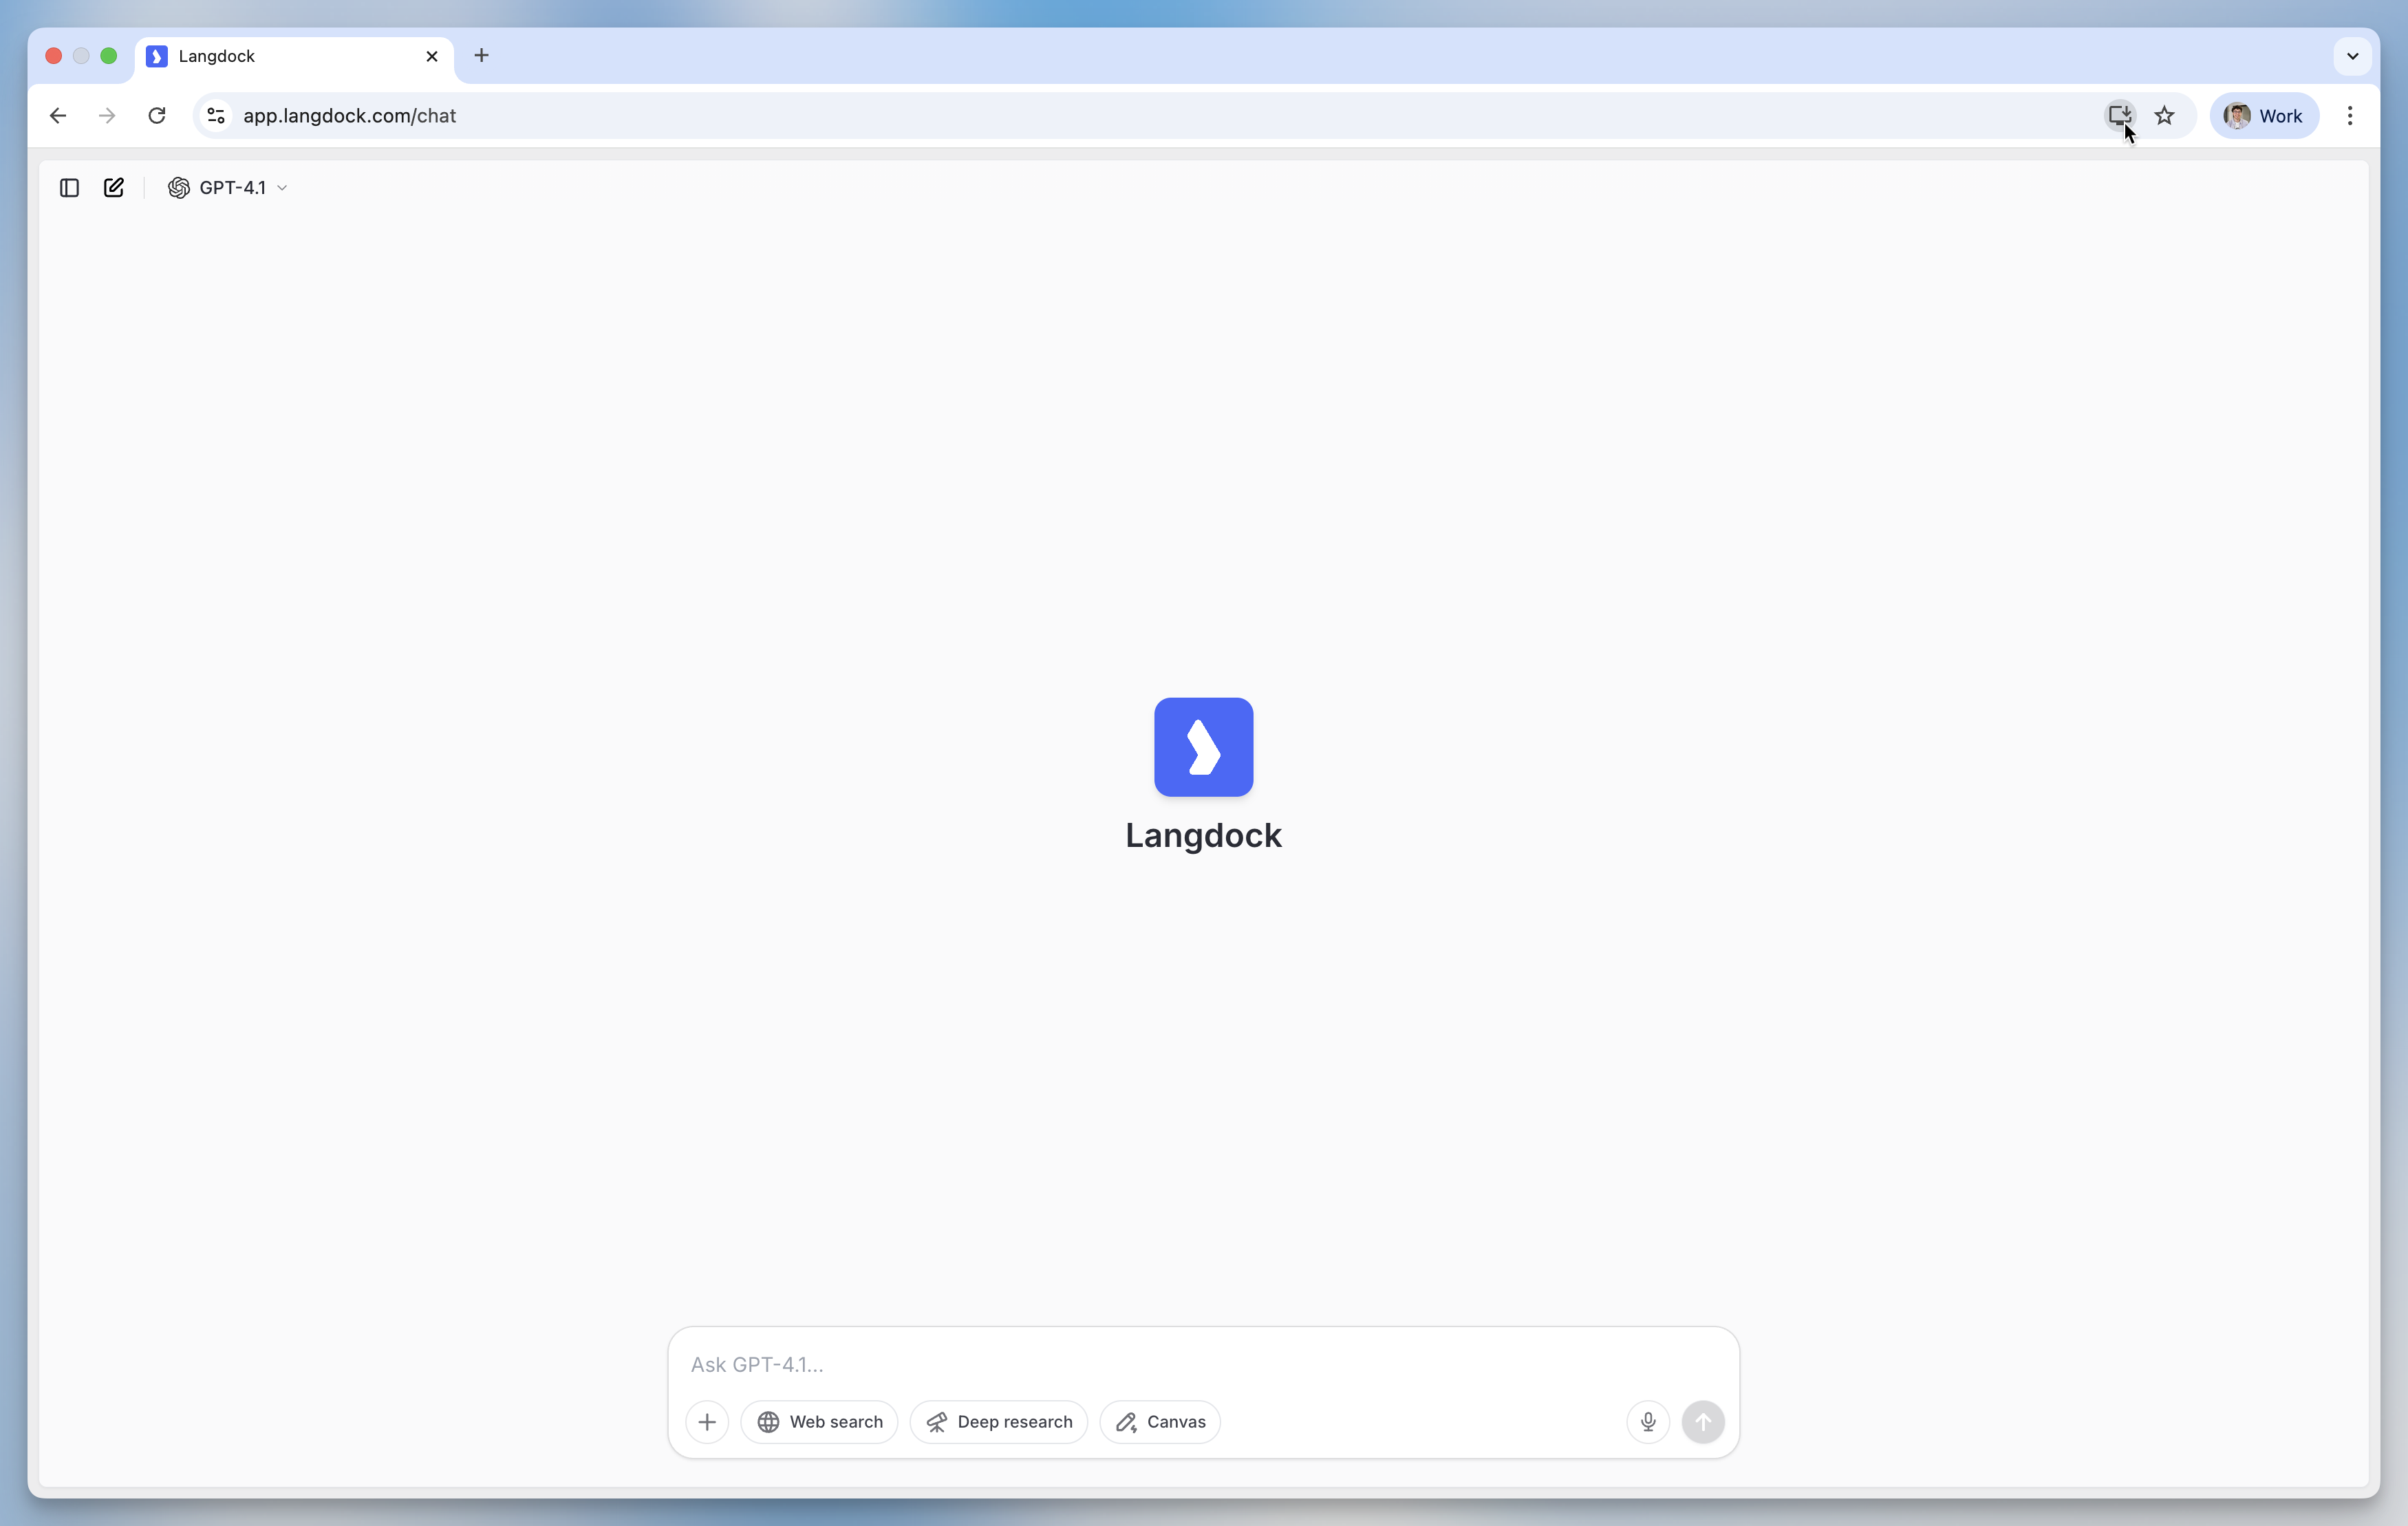Viewport: 2408px width, 1526px height.
Task: Click the Work profile button
Action: (x=2264, y=116)
